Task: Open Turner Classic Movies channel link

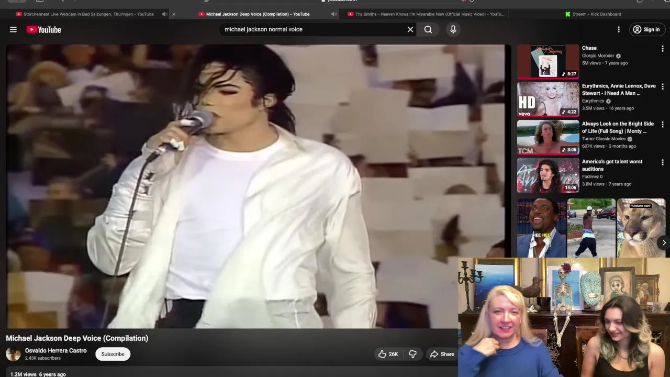Action: coord(604,139)
